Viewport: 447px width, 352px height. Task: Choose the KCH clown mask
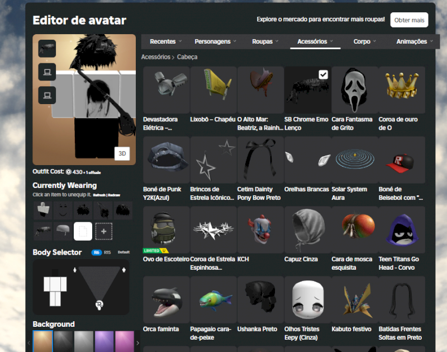tap(260, 230)
